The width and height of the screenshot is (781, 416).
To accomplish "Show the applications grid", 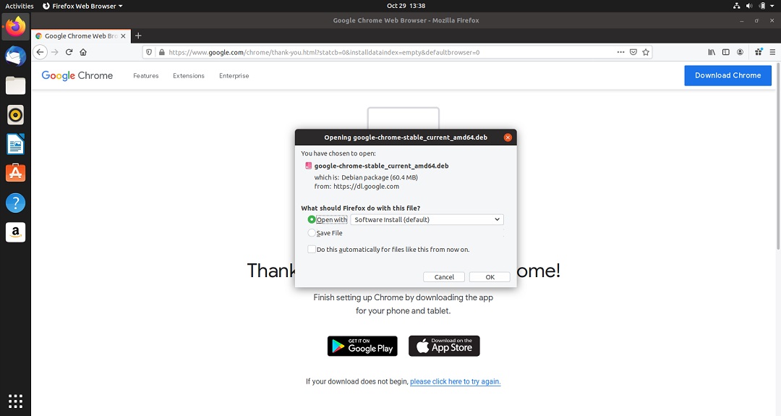I will click(15, 401).
